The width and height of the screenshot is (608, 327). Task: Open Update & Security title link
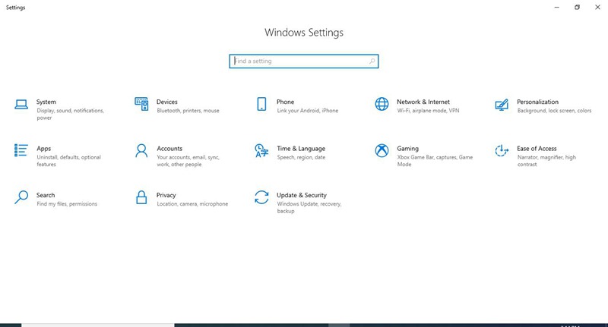pos(302,195)
